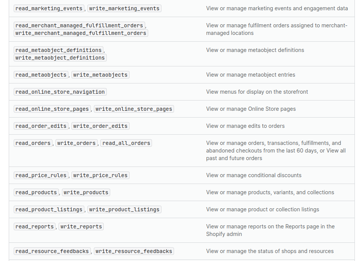
Task: Select the write_online_store_pages scope badge
Action: point(134,109)
